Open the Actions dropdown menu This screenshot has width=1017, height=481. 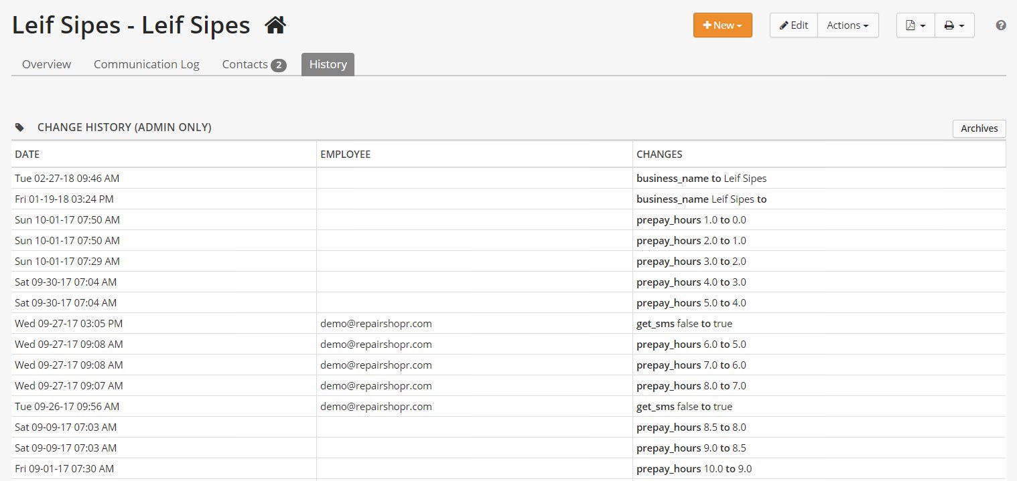coord(848,25)
